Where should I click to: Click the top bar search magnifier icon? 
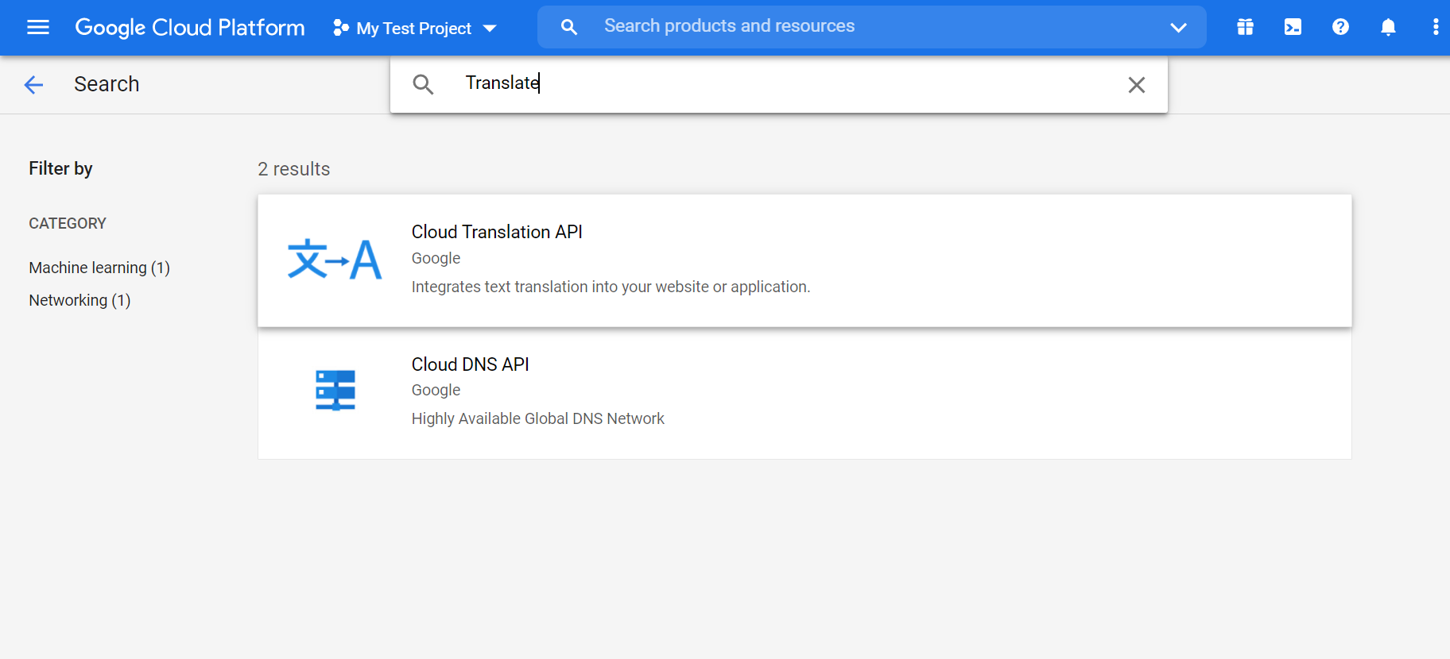[569, 27]
